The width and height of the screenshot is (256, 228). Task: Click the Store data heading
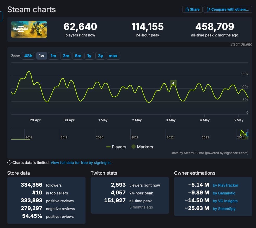[x=19, y=173]
